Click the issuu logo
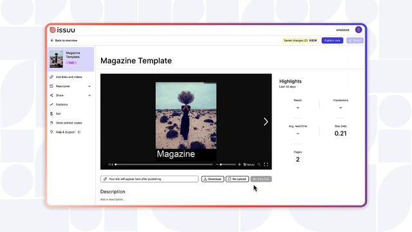This screenshot has height=232, width=412. click(x=62, y=30)
